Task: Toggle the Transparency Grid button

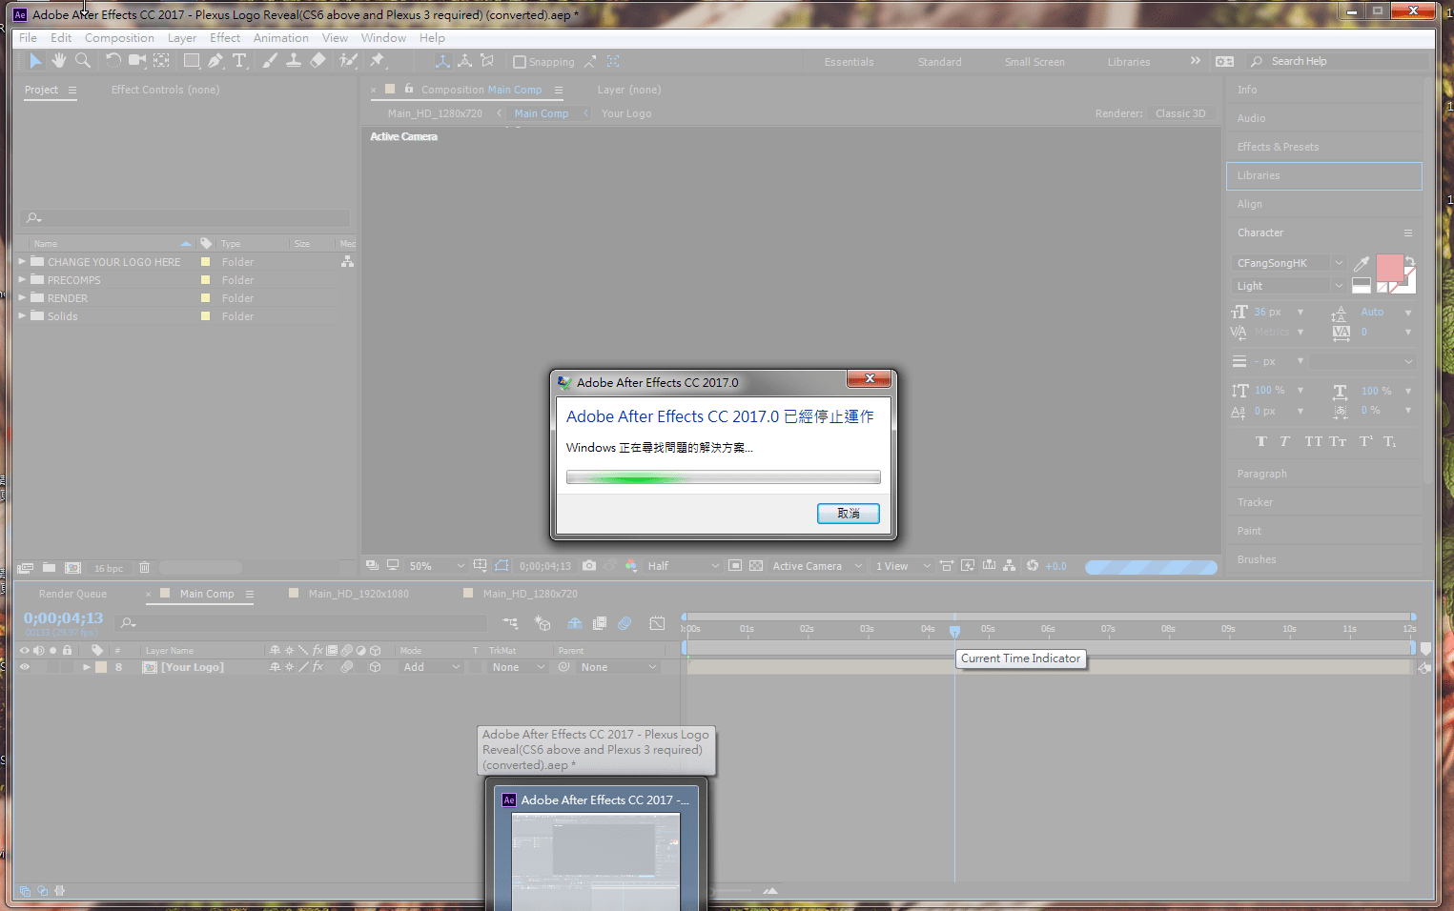Action: tap(756, 566)
